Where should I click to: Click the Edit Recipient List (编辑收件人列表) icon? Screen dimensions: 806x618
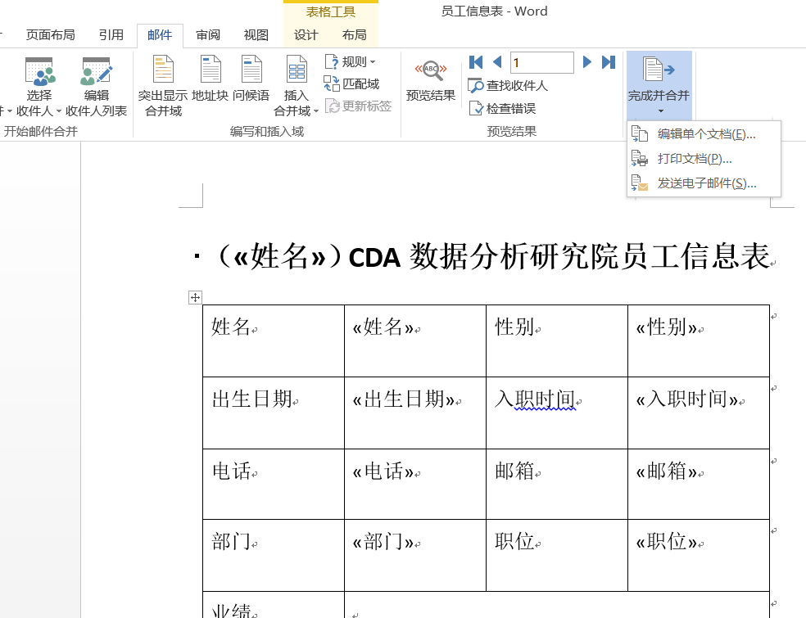coord(96,71)
